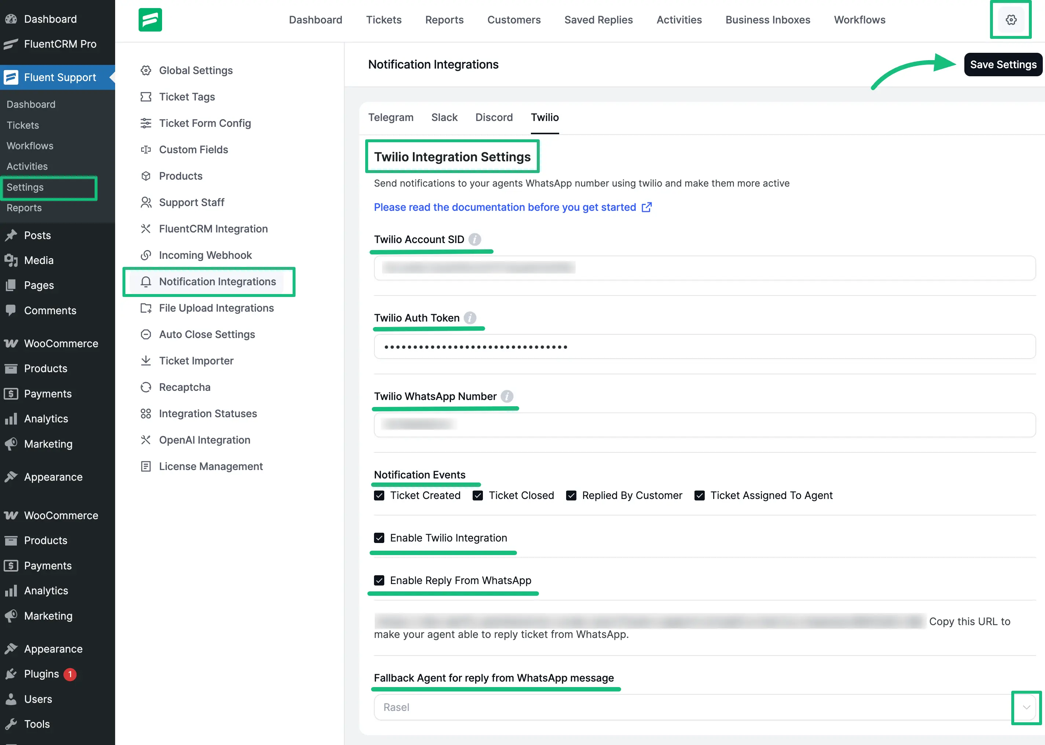
Task: Open the Fallback Agent dropdown
Action: (1027, 707)
